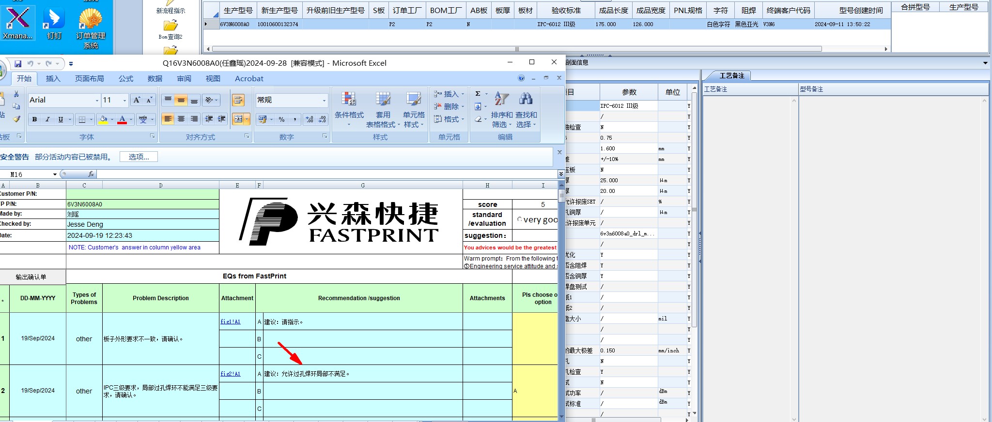Apply percent style format
This screenshot has height=422, width=992.
click(281, 119)
